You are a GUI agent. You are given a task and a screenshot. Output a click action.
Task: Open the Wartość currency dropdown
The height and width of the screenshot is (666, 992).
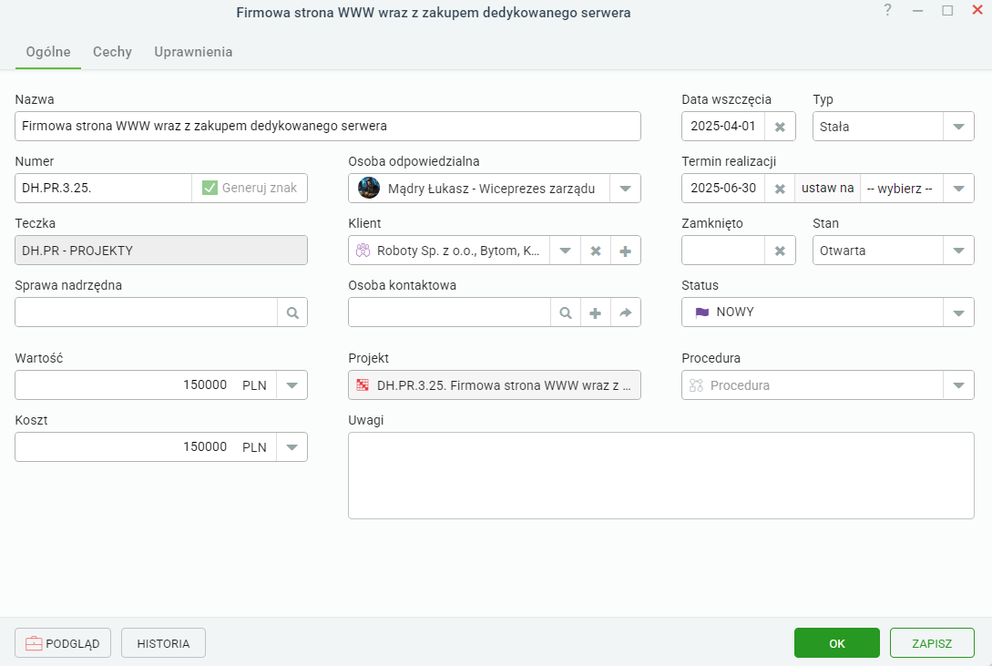click(291, 385)
